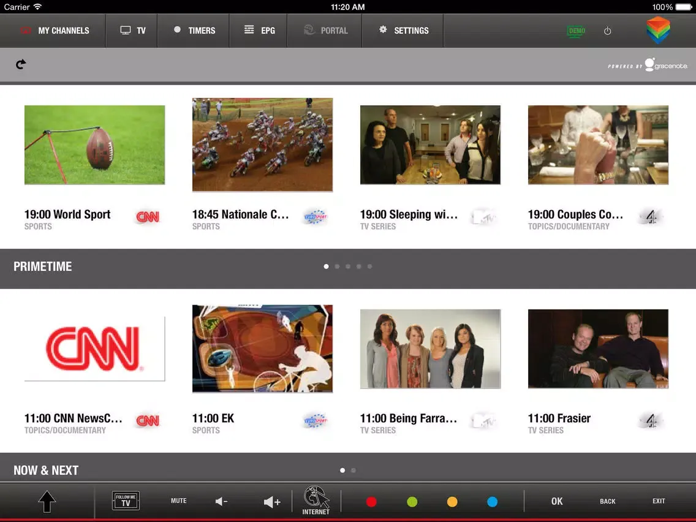Select 19:00 Couples Co... title
This screenshot has height=522, width=696.
576,214
